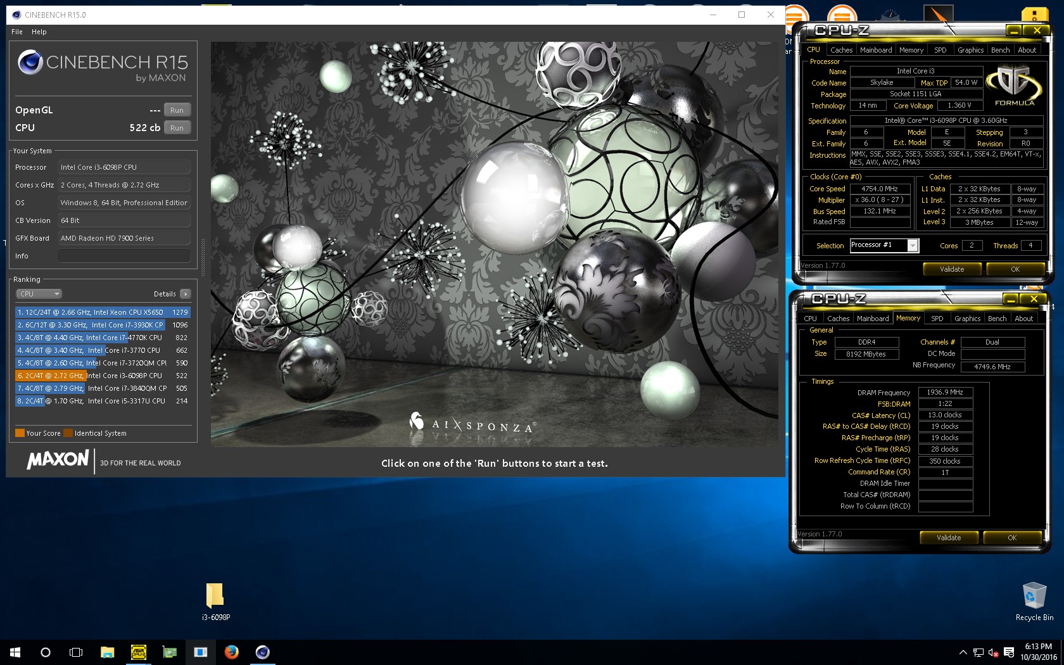Select ranking row Intel Core i7-3770
1064x665 pixels.
click(x=103, y=350)
